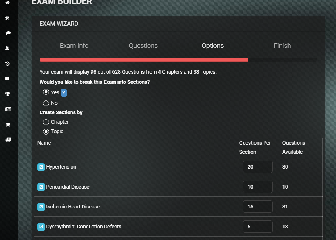Screen dimensions: 336x240
Task: Open the home icon in sidebar
Action: point(8,3)
